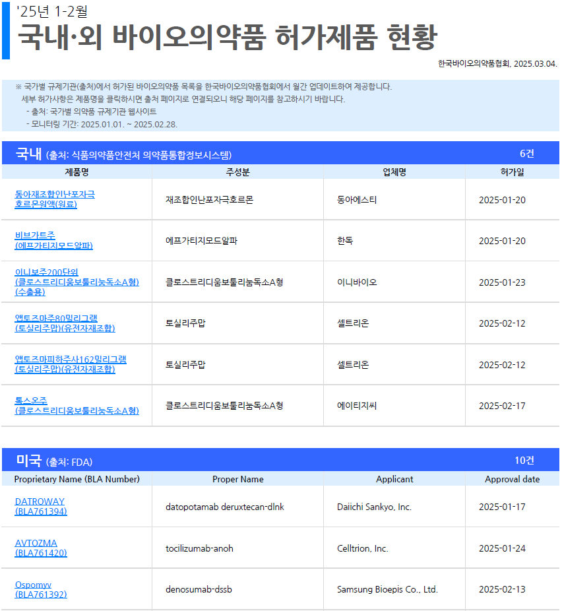Screen dimensions: 562x611
Task: Select the 6건 count in the 국내 header
Action: click(x=526, y=154)
